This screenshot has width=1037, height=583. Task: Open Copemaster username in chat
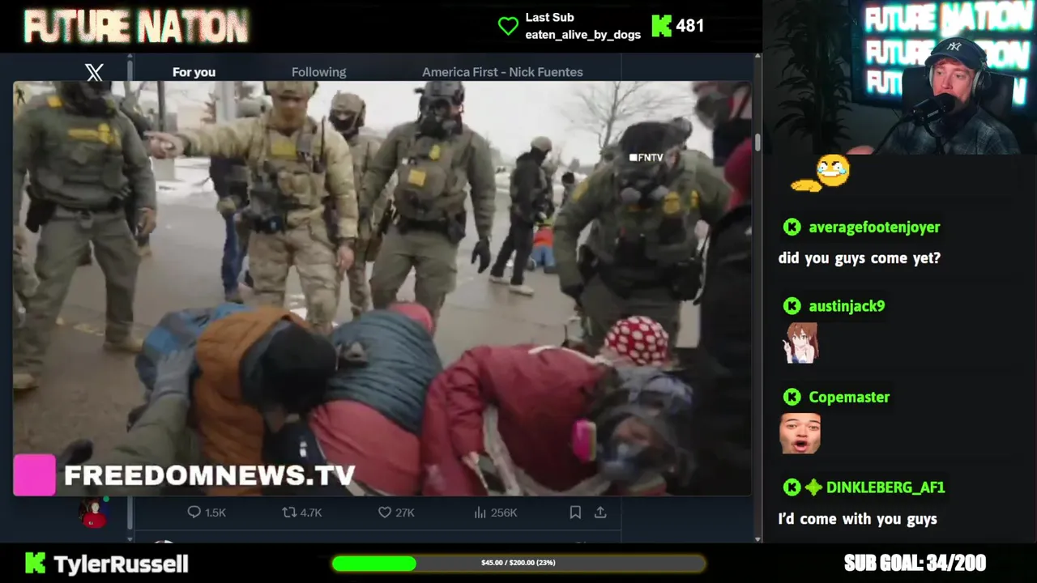[x=849, y=397]
